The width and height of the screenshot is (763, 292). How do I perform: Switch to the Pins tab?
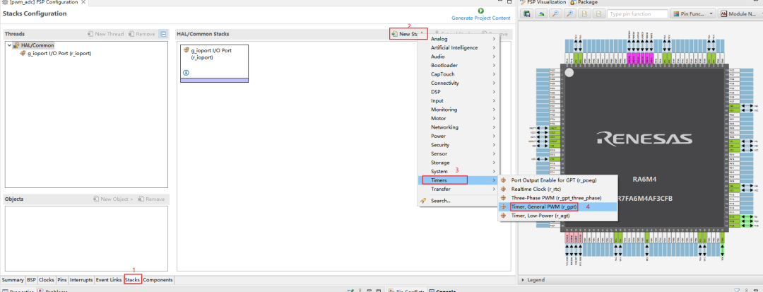[x=61, y=280]
